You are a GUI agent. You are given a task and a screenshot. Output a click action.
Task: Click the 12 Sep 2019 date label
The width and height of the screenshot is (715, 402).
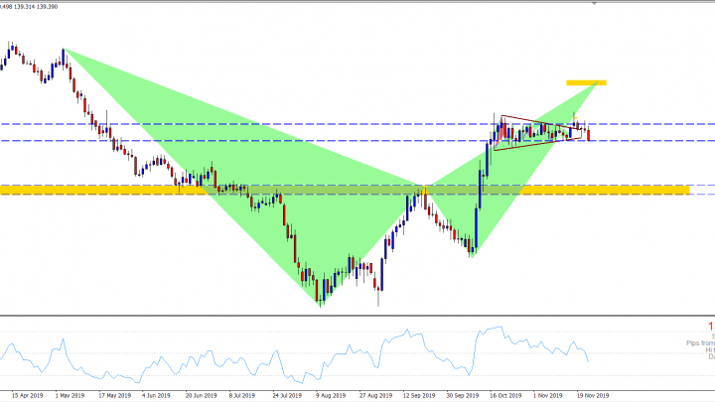click(418, 394)
